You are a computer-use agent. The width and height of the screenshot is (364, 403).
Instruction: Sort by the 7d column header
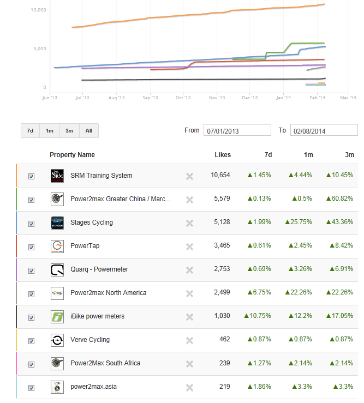(268, 155)
